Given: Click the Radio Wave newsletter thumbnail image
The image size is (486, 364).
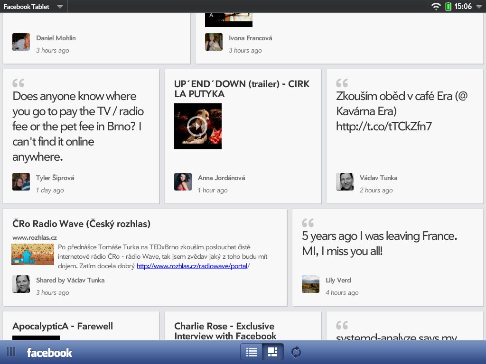Looking at the screenshot, I should pyautogui.click(x=33, y=254).
